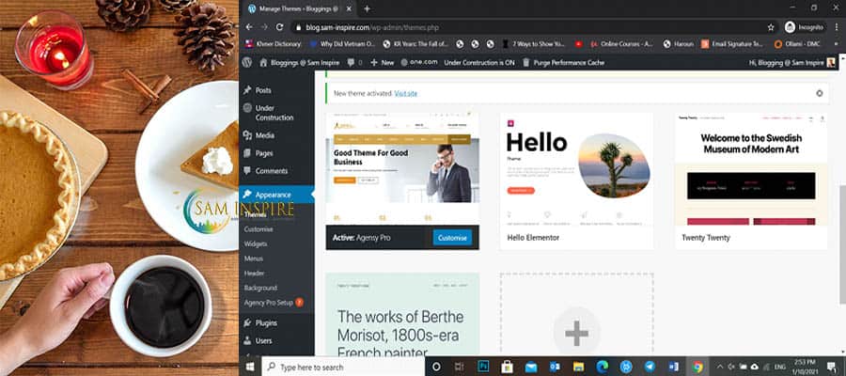This screenshot has width=846, height=376.
Task: Open the New content menu
Action: [383, 63]
